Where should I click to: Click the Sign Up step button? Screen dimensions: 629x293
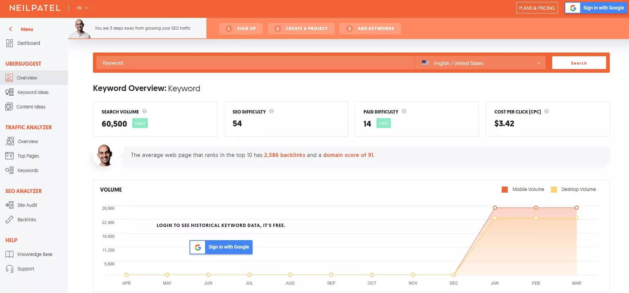241,29
